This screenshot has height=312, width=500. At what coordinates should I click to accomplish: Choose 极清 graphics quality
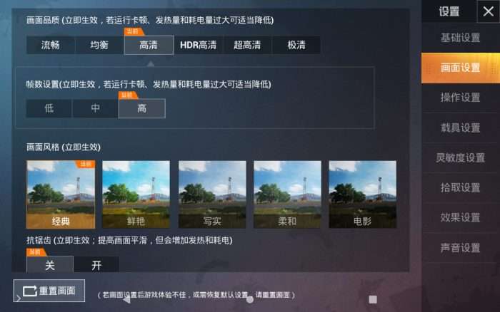coord(296,45)
